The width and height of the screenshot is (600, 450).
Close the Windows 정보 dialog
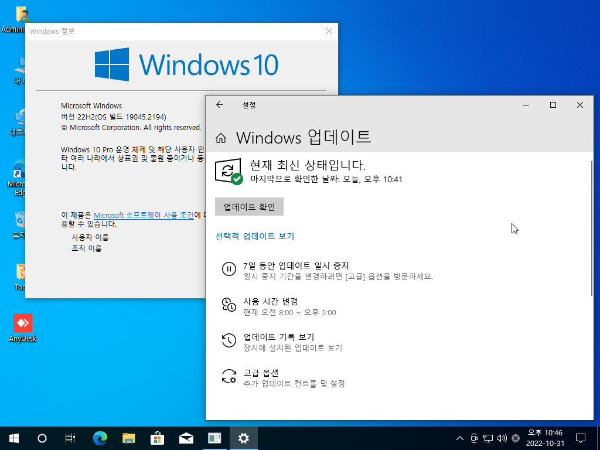[329, 31]
